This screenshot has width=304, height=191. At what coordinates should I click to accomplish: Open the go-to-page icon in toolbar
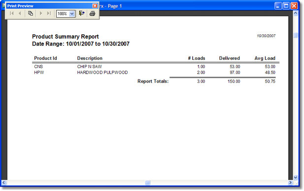(x=31, y=13)
